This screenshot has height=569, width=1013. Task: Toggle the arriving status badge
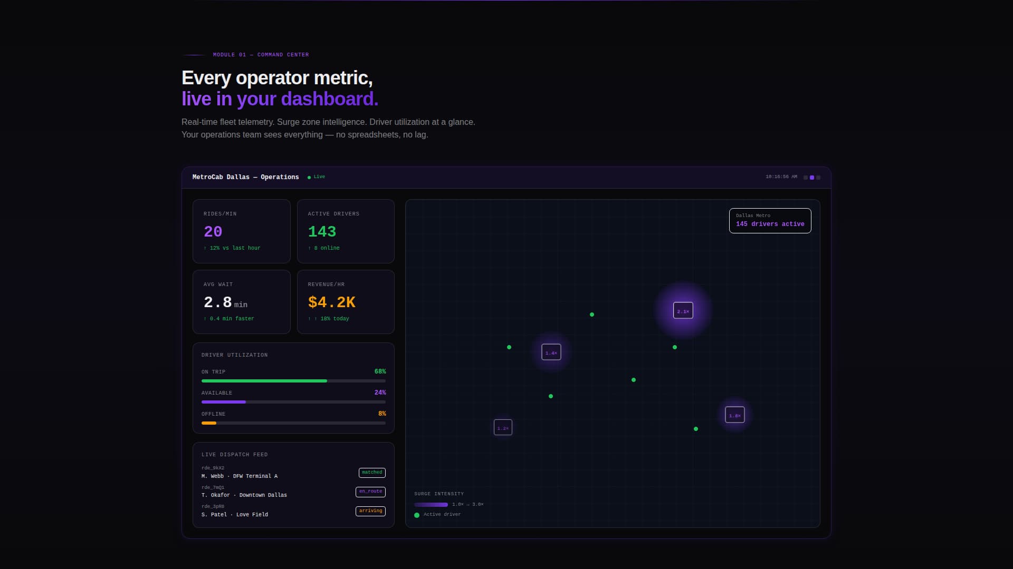tap(370, 511)
